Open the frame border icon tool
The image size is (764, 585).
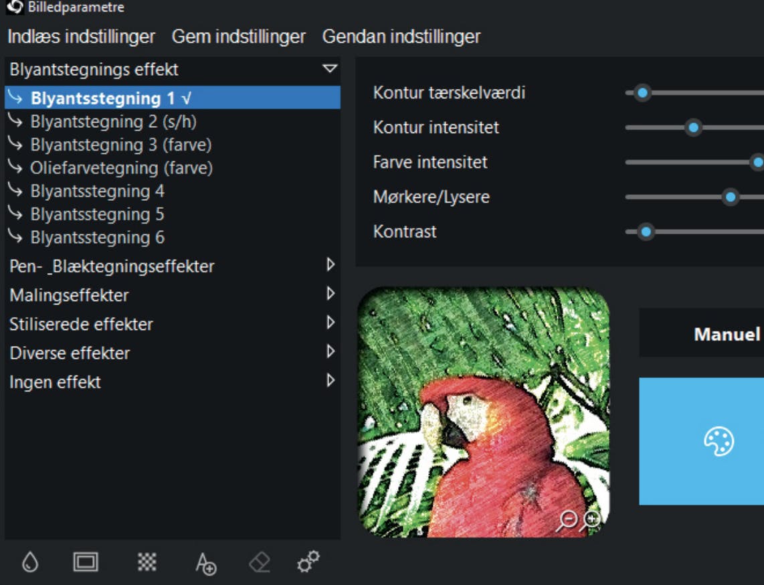[x=86, y=562]
